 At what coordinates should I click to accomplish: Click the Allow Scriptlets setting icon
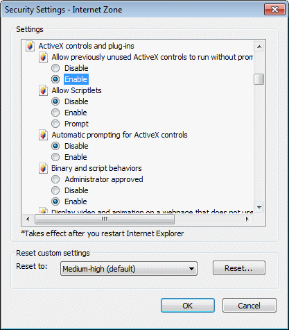tap(43, 90)
